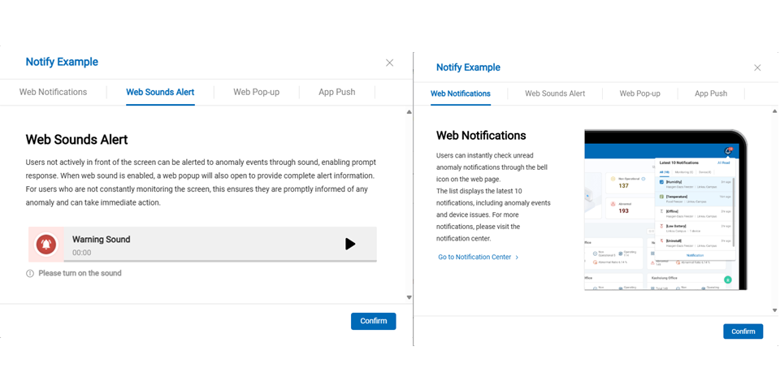Open App Push tab in Web Sounds Alert dialog

[336, 93]
